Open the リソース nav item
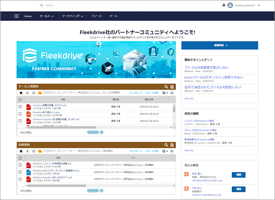This screenshot has height=200, width=275. [96, 16]
